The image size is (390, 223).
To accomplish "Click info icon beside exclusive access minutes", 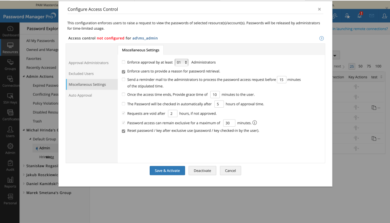I will tap(255, 123).
